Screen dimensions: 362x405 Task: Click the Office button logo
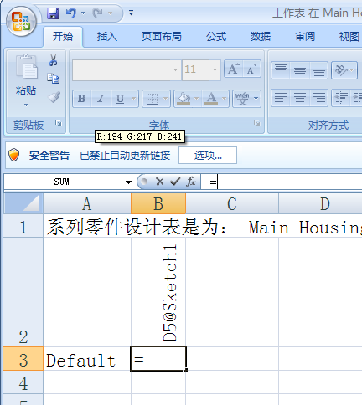[22, 22]
